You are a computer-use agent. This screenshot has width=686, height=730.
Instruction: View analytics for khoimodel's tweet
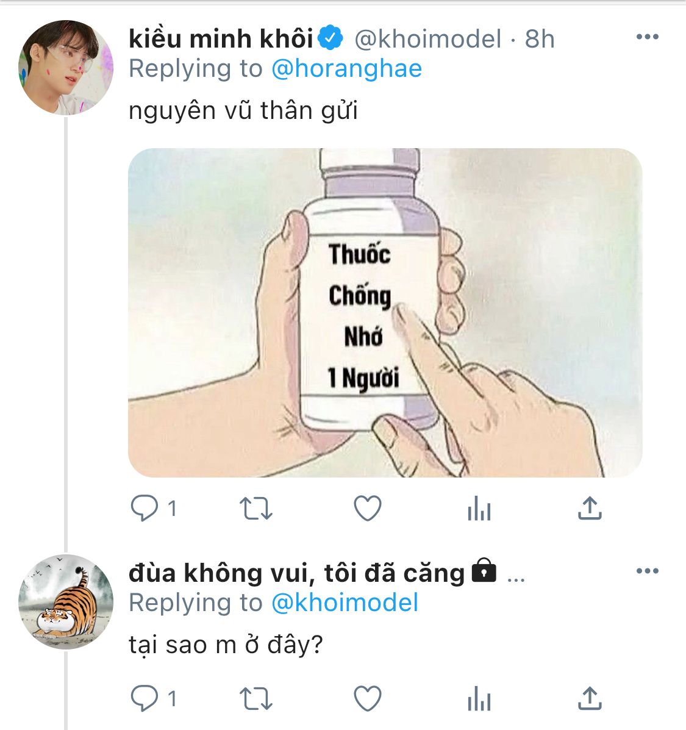point(479,509)
